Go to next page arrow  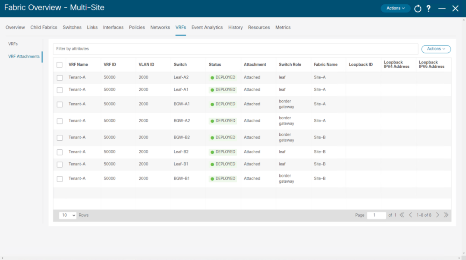tap(438, 215)
